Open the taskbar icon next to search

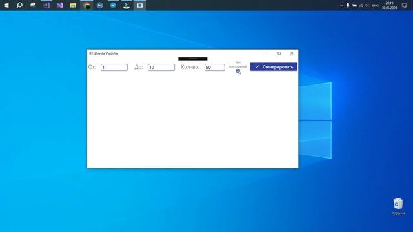click(33, 5)
